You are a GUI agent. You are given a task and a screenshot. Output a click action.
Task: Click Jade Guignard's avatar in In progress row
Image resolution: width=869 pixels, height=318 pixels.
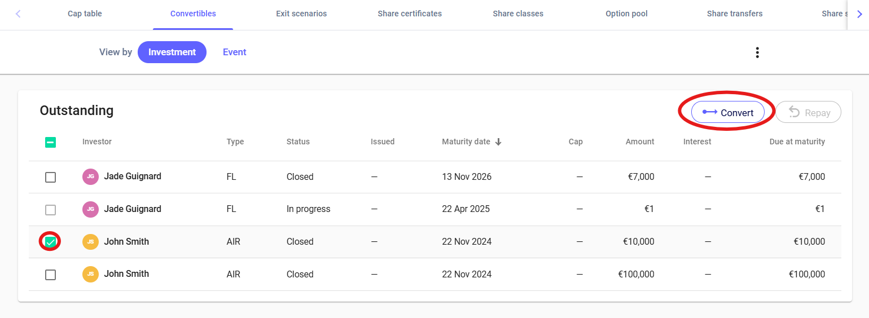pos(90,209)
